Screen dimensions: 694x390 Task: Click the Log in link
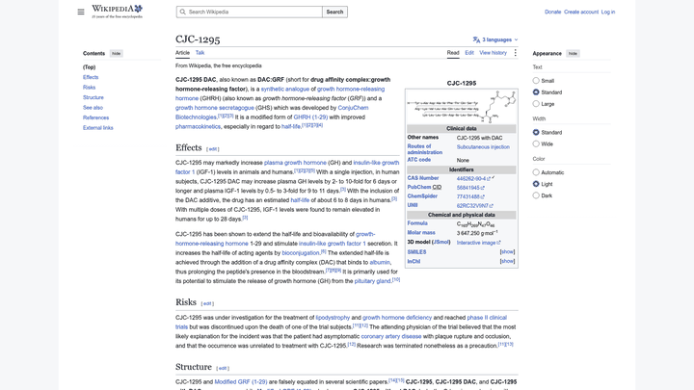pyautogui.click(x=607, y=12)
